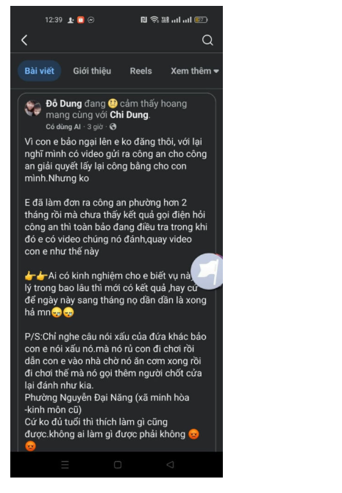Viewport: 342px width, 493px height.
Task: Tap the post text starting Vì con e
Action: tap(115, 160)
